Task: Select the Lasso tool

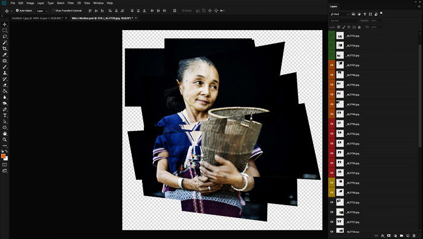Action: pos(5,36)
